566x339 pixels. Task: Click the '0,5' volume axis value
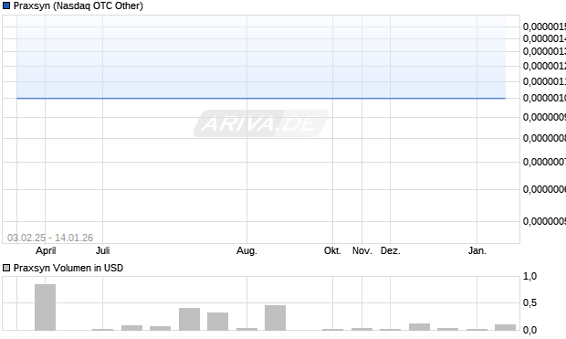tap(529, 302)
